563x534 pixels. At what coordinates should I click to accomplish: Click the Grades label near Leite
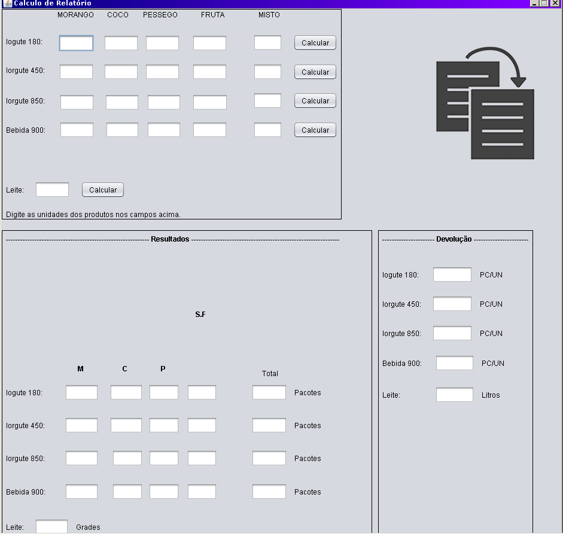click(x=88, y=527)
